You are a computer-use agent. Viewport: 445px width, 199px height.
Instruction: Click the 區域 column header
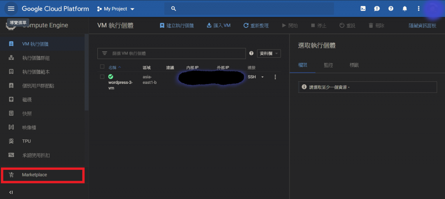147,67
